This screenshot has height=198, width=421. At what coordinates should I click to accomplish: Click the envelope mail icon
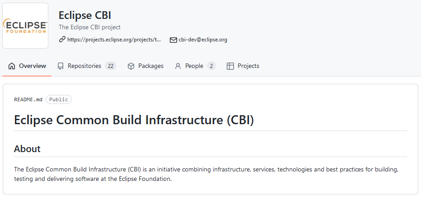click(173, 40)
